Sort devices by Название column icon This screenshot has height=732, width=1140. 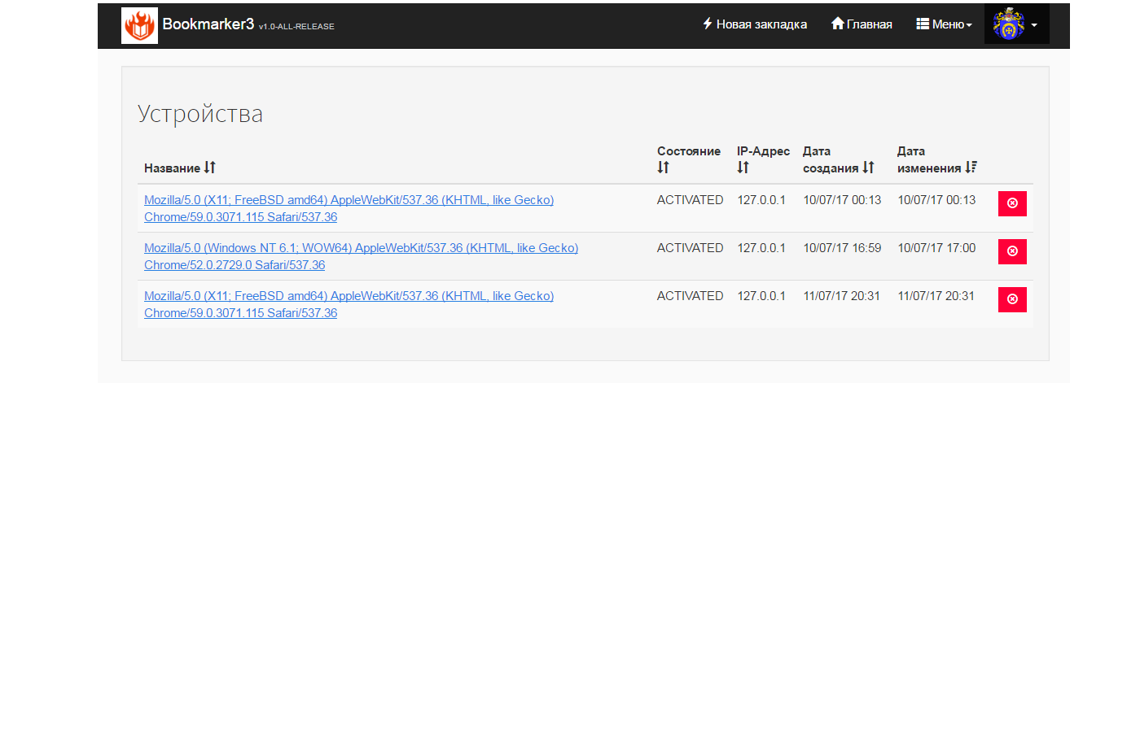(210, 168)
